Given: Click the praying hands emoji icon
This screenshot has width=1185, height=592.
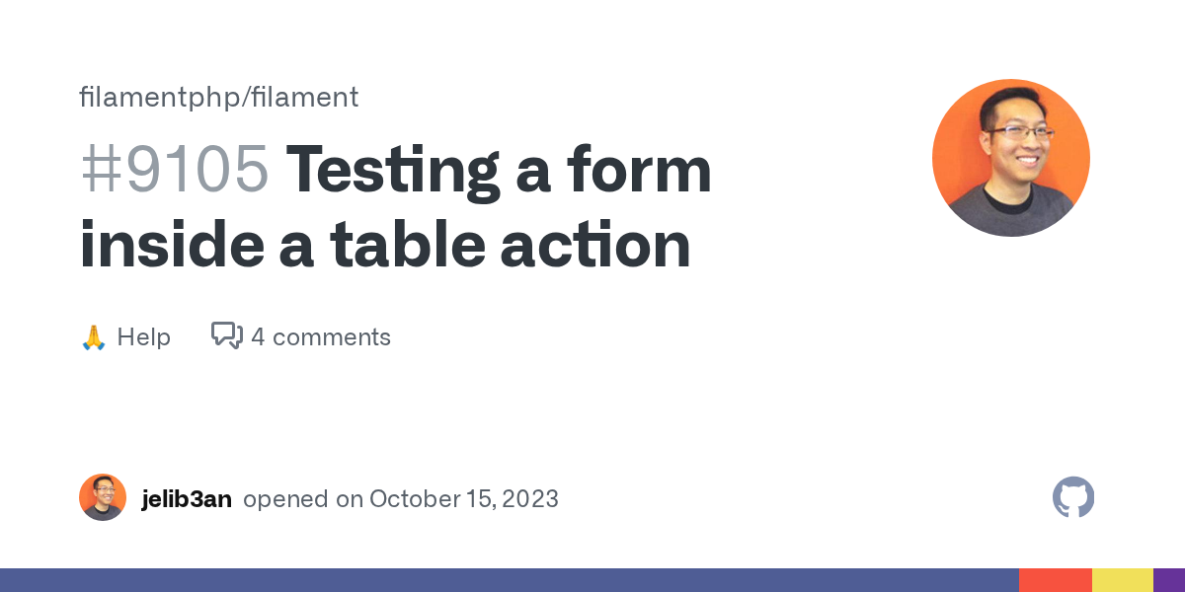Looking at the screenshot, I should 93,337.
